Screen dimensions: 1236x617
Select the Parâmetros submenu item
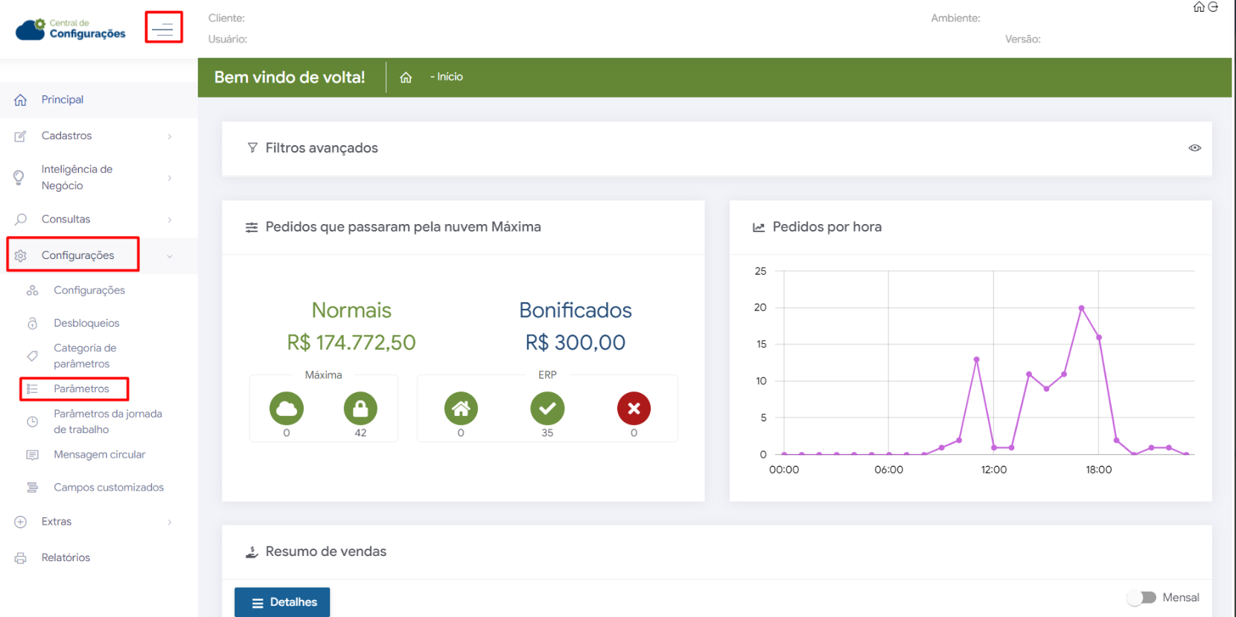tap(81, 389)
